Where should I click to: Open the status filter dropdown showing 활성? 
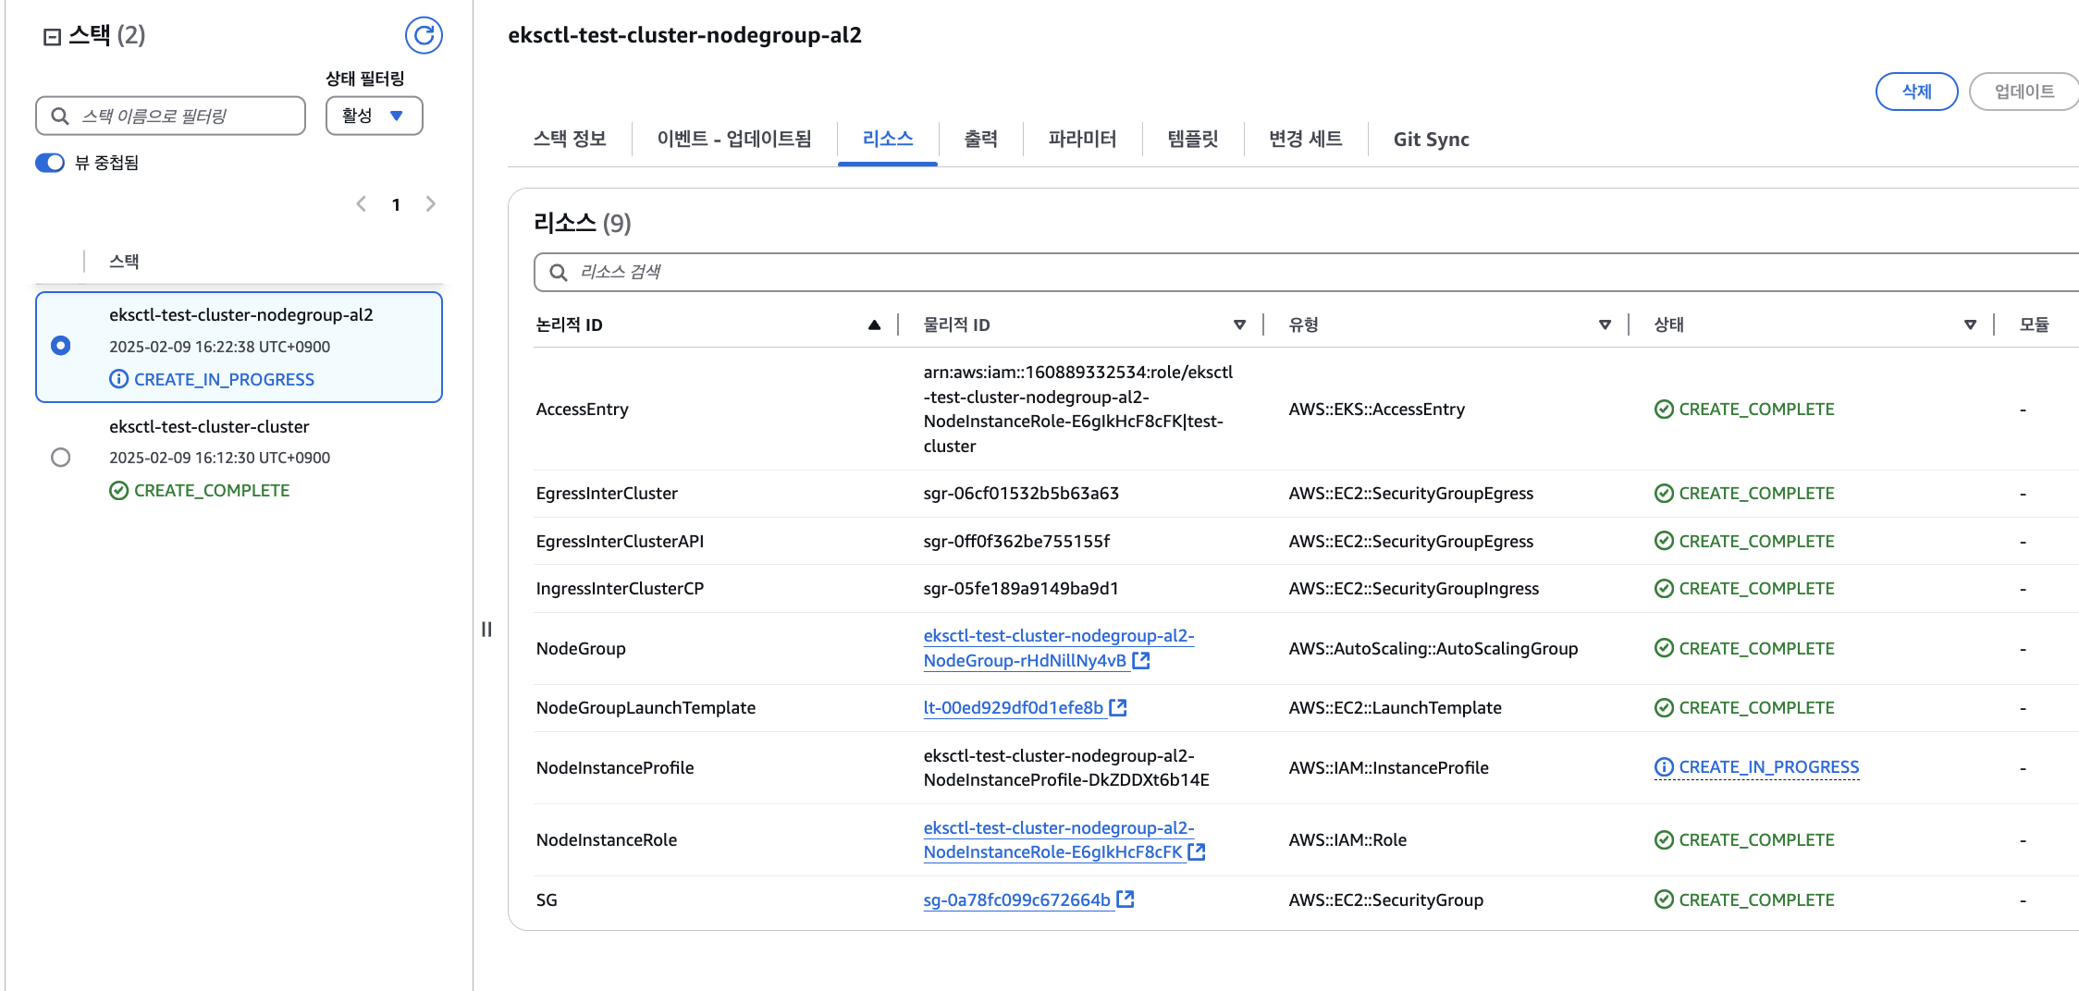tap(374, 116)
